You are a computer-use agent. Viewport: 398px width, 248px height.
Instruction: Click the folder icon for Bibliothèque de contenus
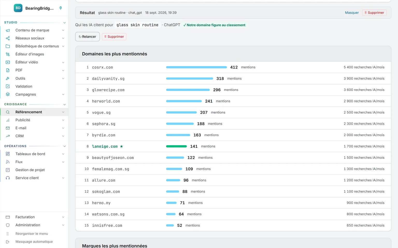tap(8, 46)
